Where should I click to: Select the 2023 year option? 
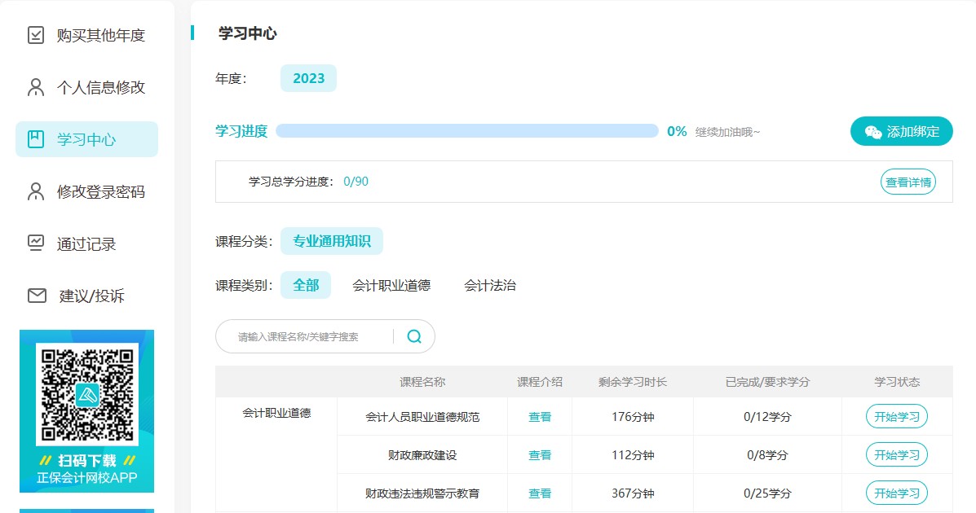point(308,78)
